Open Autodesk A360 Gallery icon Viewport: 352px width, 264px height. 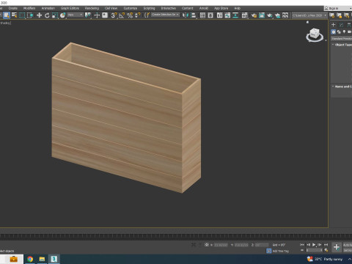285,15
